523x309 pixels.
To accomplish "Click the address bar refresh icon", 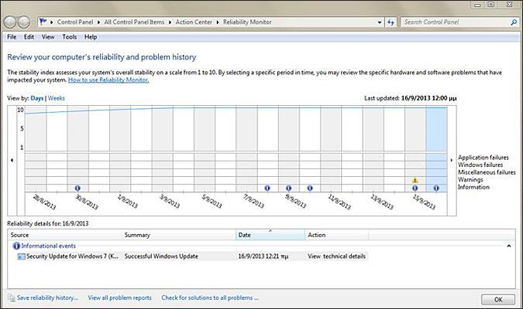I will pos(393,22).
